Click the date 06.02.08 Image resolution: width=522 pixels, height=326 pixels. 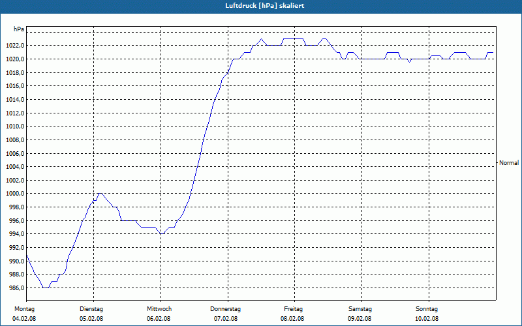pyautogui.click(x=159, y=319)
